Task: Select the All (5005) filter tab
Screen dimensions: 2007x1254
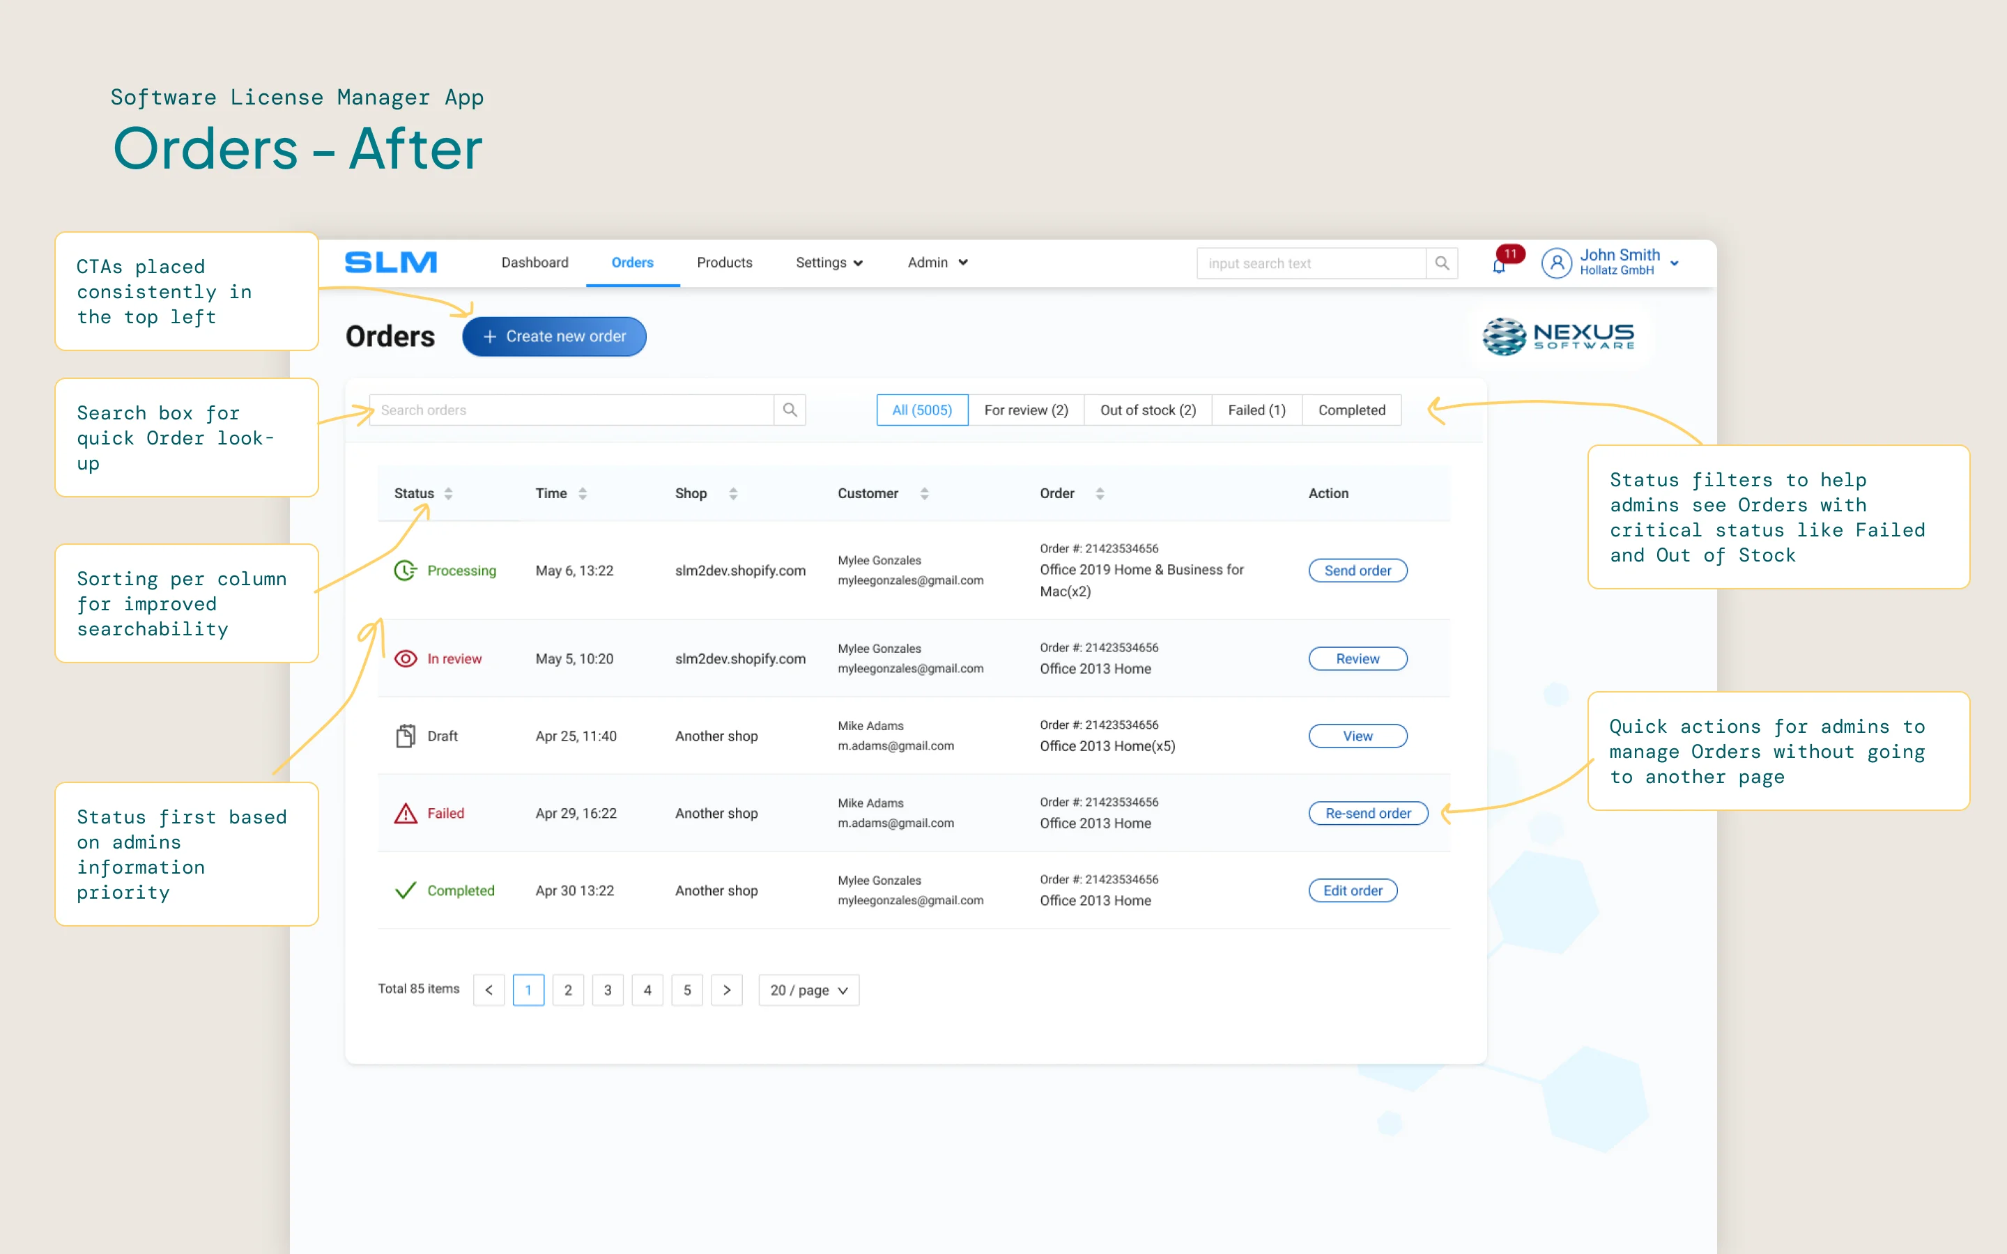Action: coord(922,410)
